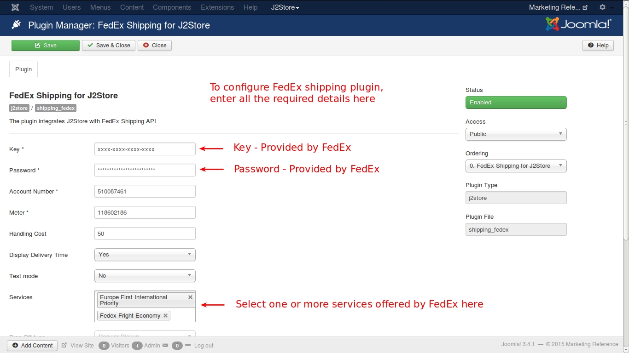Click the View Site external link icon
Image resolution: width=629 pixels, height=353 pixels.
click(64, 346)
